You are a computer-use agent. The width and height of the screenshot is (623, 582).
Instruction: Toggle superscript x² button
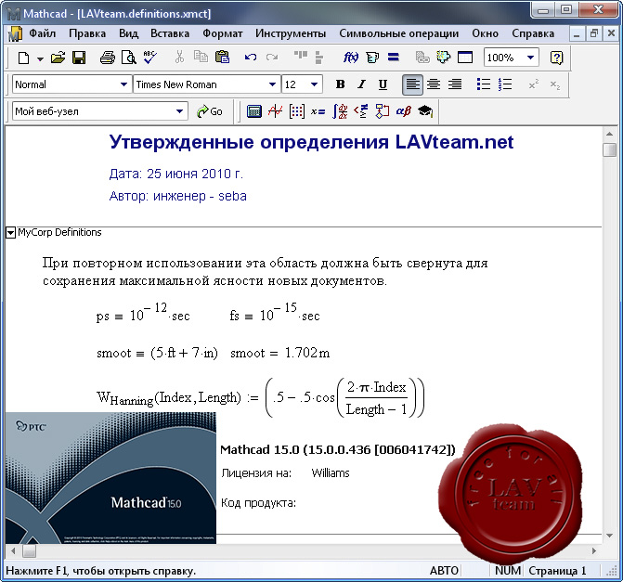pos(534,84)
